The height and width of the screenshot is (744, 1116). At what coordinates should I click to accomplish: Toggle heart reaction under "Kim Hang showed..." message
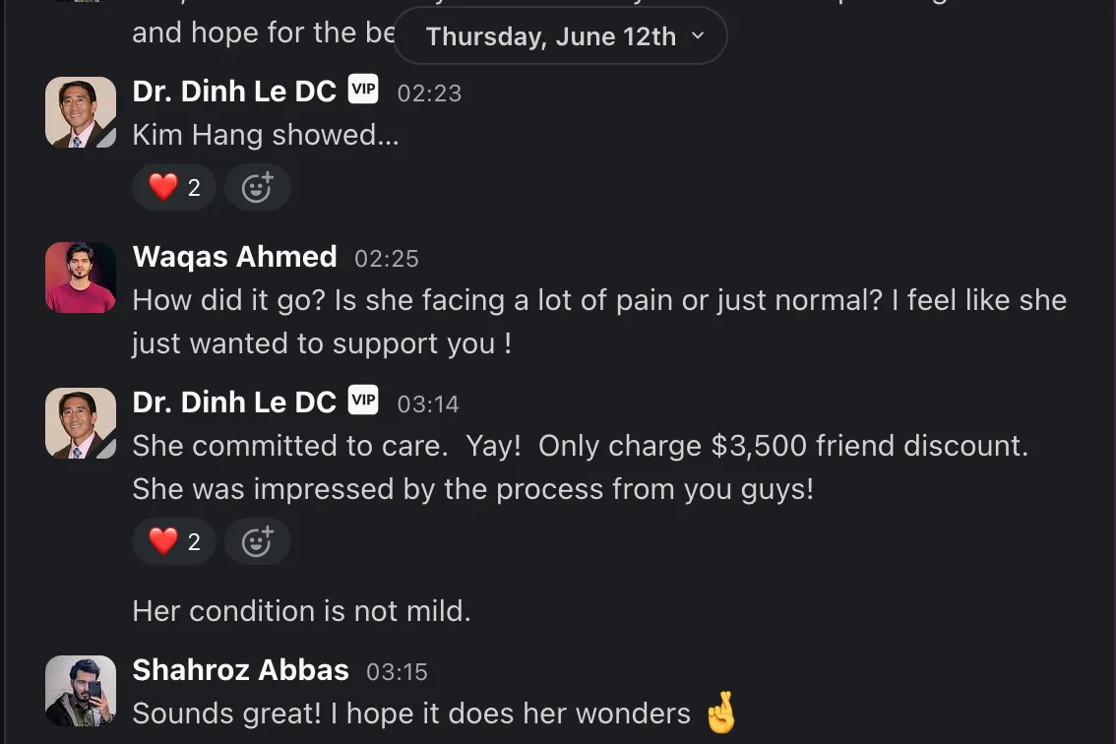[174, 187]
